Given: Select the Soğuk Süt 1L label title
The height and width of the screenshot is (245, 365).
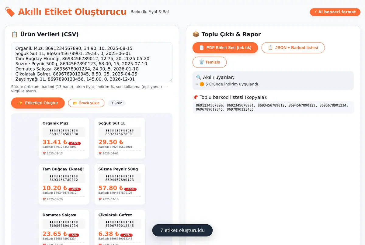Looking at the screenshot, I should pos(112,123).
